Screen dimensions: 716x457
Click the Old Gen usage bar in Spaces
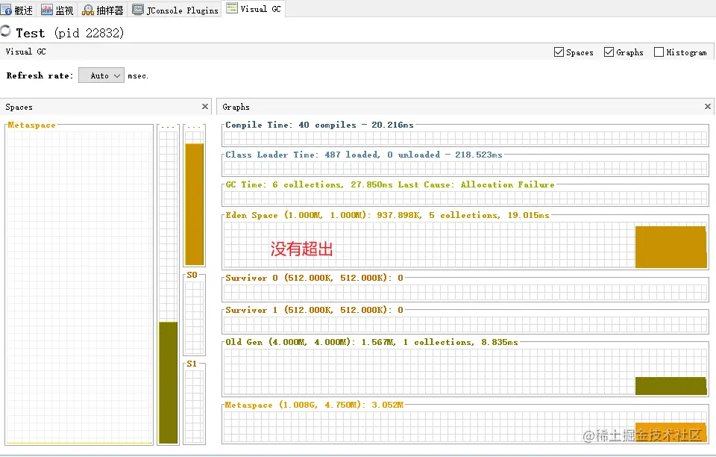[x=168, y=382]
